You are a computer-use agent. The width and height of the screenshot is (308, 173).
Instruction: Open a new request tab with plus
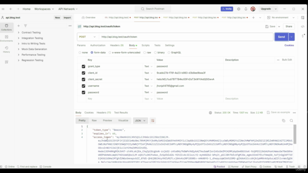point(253,18)
